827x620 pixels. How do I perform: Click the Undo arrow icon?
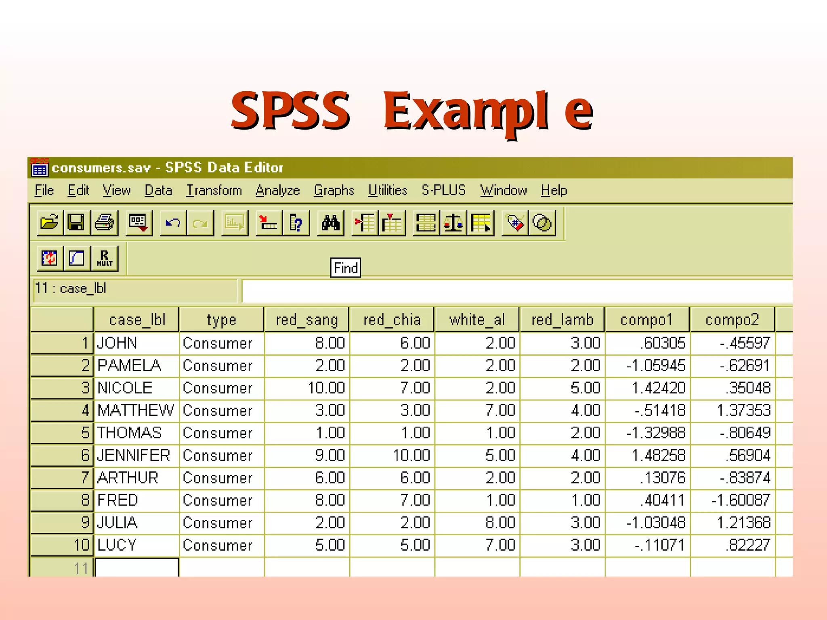coord(173,223)
